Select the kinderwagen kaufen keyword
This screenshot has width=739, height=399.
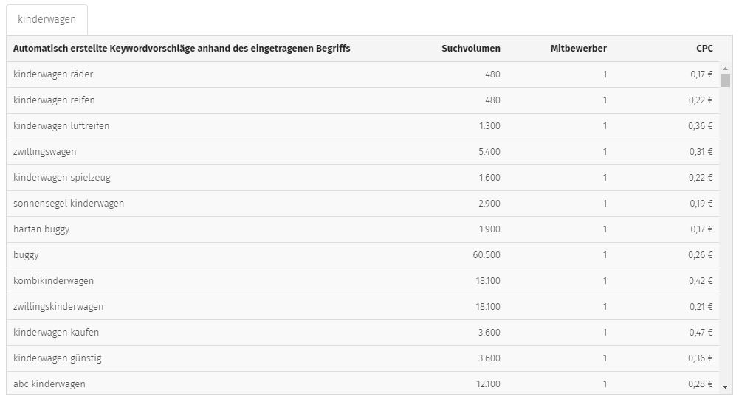click(x=56, y=333)
